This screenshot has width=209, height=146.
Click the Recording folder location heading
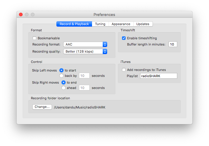point(50,98)
